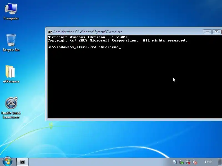Open the clock showing 13:05
The image size is (222, 166).
pos(208,162)
